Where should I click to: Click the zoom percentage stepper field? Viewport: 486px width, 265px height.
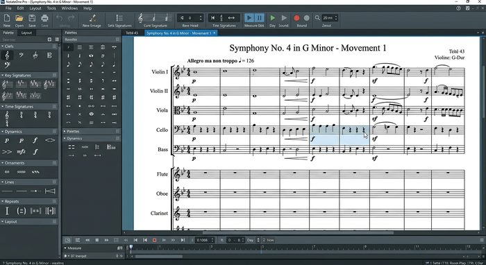330,18
